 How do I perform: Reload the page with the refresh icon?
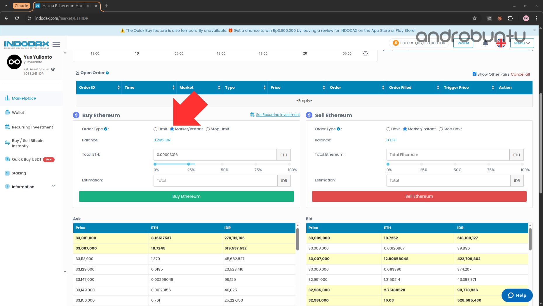pos(17,18)
